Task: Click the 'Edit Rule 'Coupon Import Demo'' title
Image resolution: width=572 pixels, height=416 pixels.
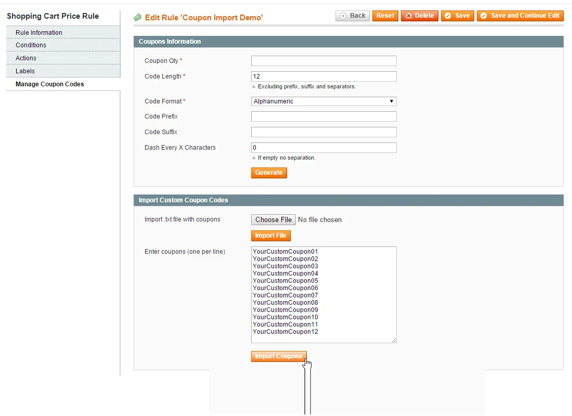Action: coord(204,18)
